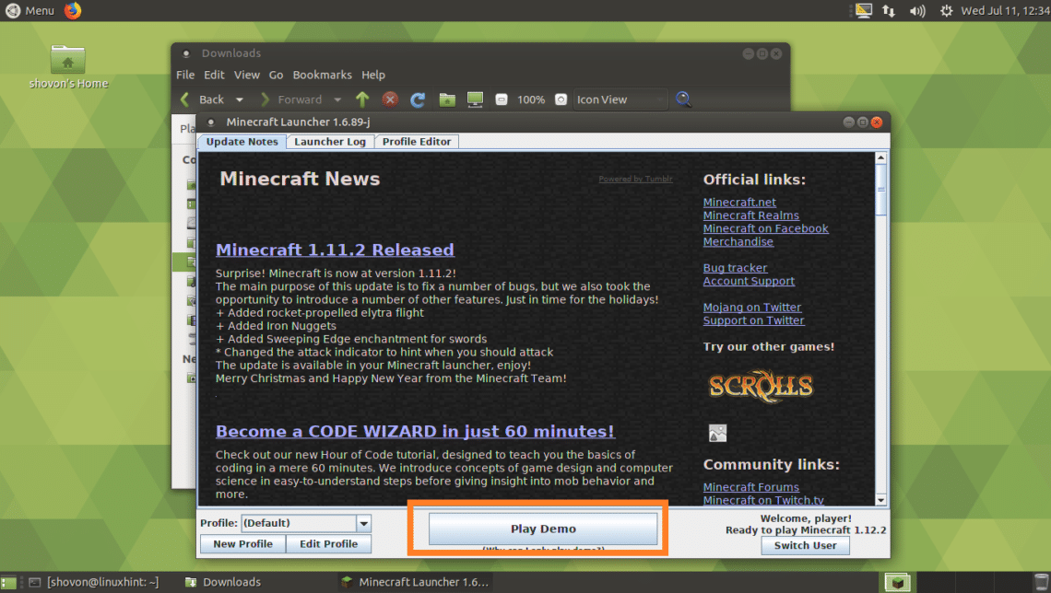Click the news pane scrollbar down arrow
Image resolution: width=1051 pixels, height=593 pixels.
pos(880,500)
